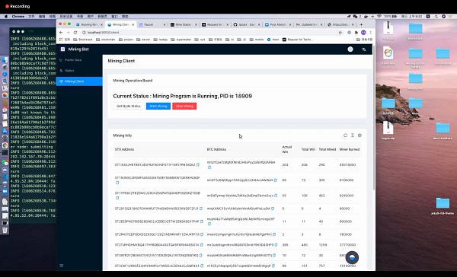The width and height of the screenshot is (457, 277).
Task: Select Mining Client in the sidebar
Action: point(79,81)
